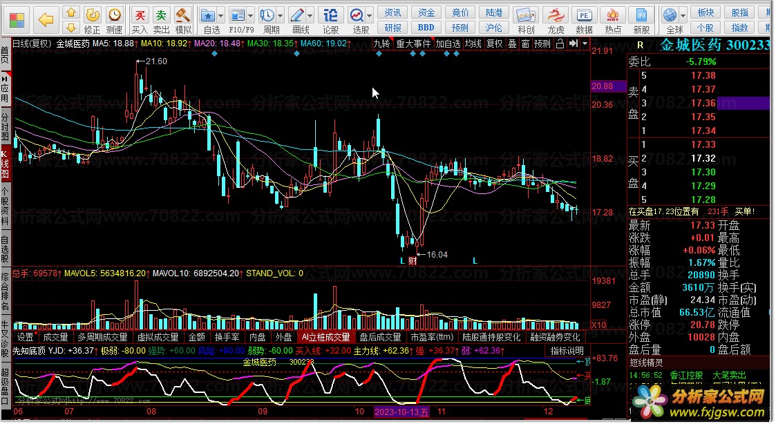Click the 资金 funds button

pos(426,13)
